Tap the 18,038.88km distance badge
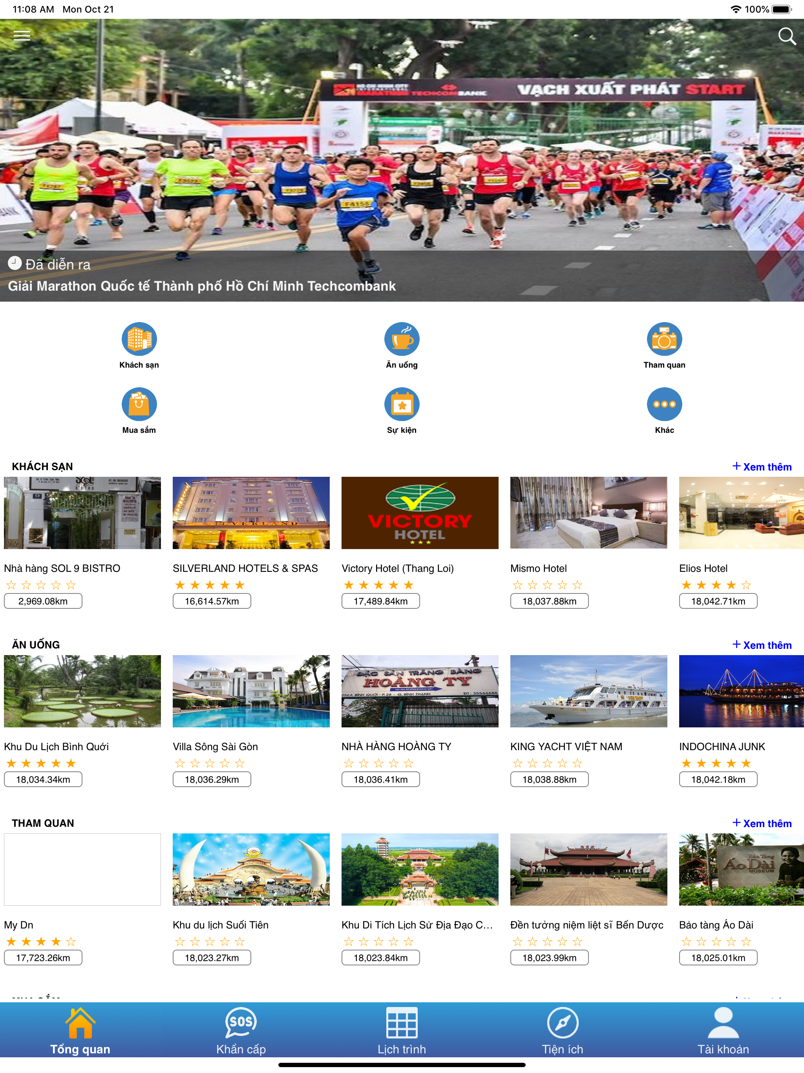Image resolution: width=804 pixels, height=1073 pixels. (550, 780)
